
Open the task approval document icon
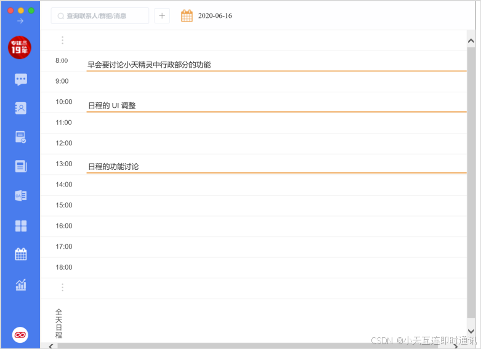pos(21,137)
